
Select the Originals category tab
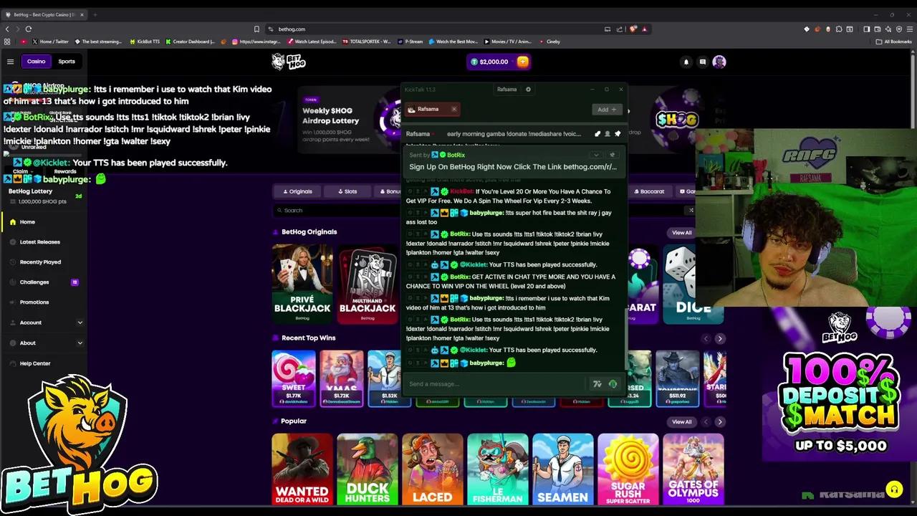point(297,191)
